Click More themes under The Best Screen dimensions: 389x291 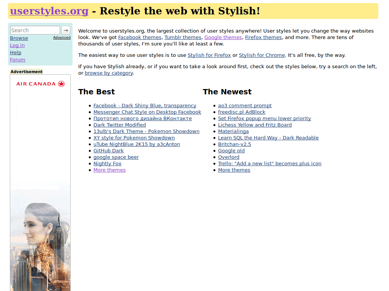click(x=109, y=170)
